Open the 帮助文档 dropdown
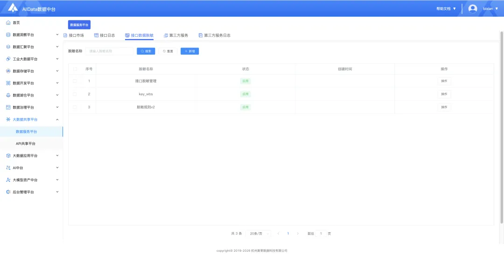The image size is (504, 256). tap(446, 9)
